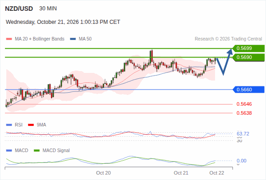Click the MA 20 + Bollinger Bands legend swatch

click(x=9, y=39)
